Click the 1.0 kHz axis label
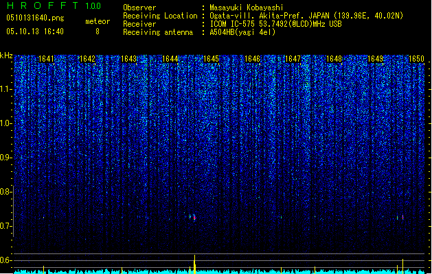Viewport: 432px width, 274px height. pos(6,123)
